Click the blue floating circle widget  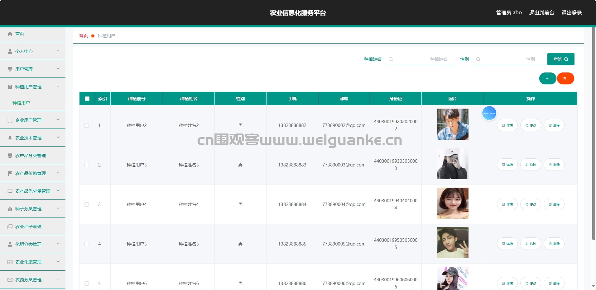489,113
